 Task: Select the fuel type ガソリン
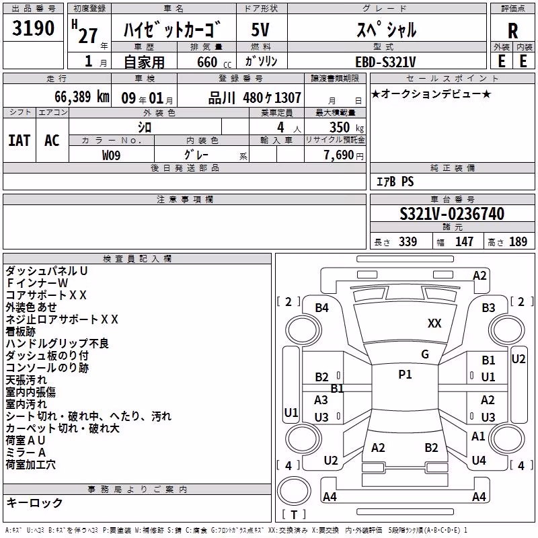pos(261,61)
